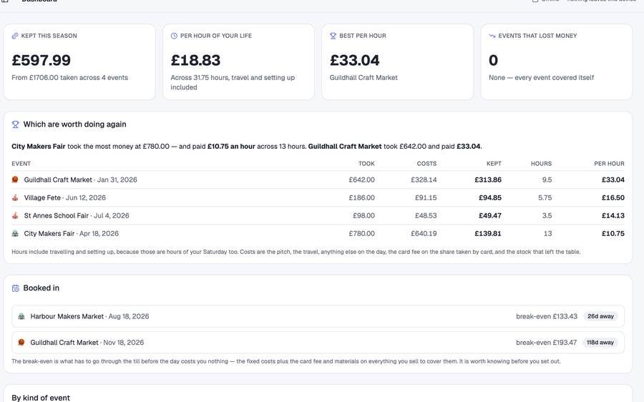Click the £139.81 kept value
The image size is (644, 402).
[x=488, y=234]
